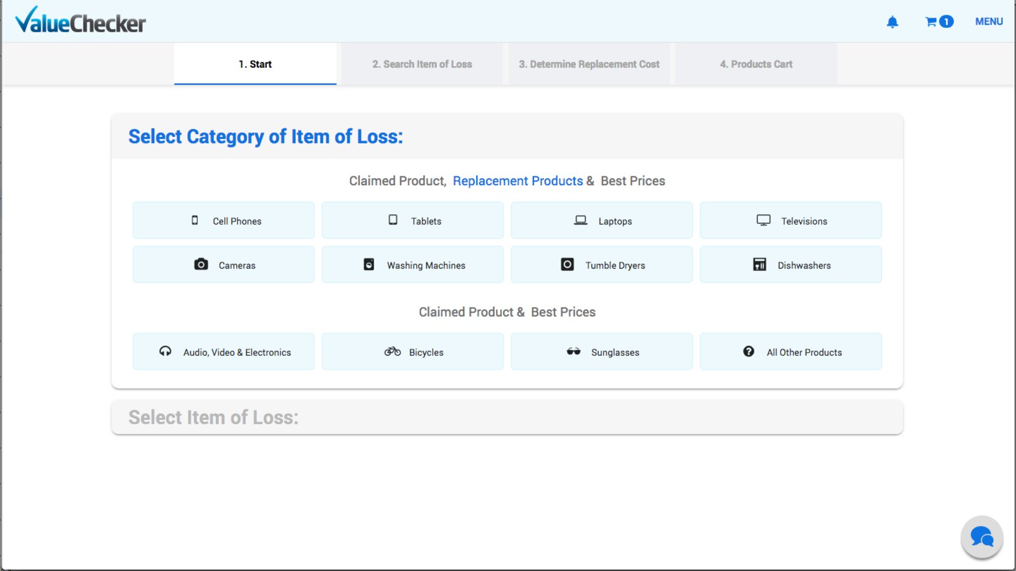The image size is (1016, 571).
Task: Pick the Sunglasses category label
Action: click(x=615, y=353)
